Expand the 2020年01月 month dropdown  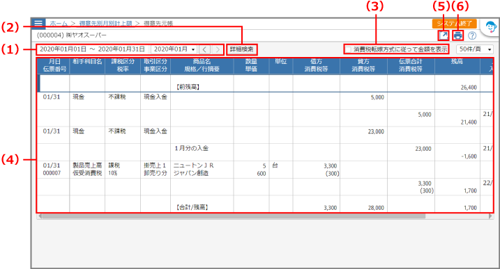point(174,49)
